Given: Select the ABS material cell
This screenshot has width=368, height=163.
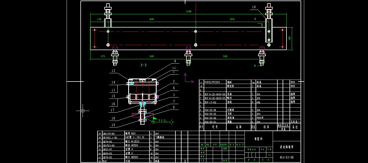Looking at the screenshot, I should point(258,102).
